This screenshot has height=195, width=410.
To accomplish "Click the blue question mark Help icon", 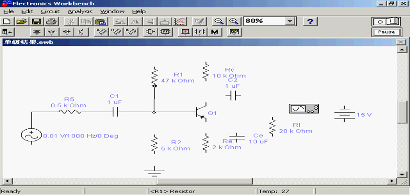I will 310,21.
